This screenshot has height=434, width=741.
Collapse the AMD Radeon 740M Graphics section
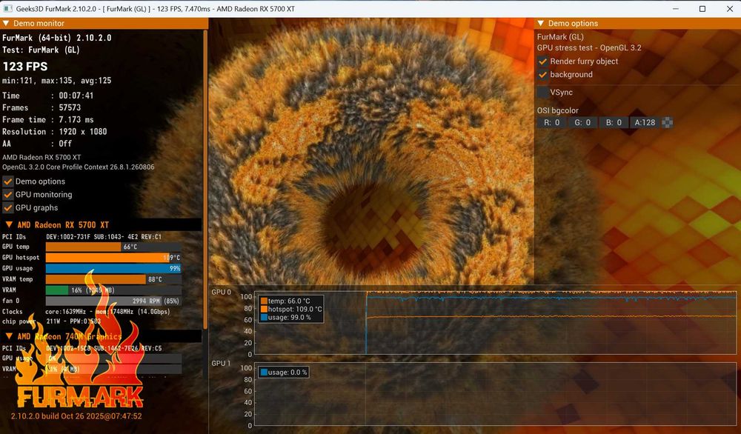[x=9, y=336]
